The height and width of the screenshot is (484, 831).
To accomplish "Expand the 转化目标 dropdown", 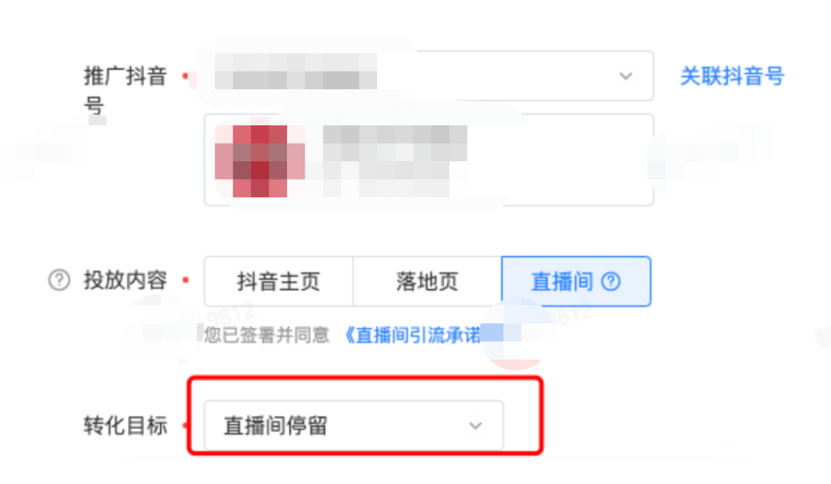I will pos(353,426).
